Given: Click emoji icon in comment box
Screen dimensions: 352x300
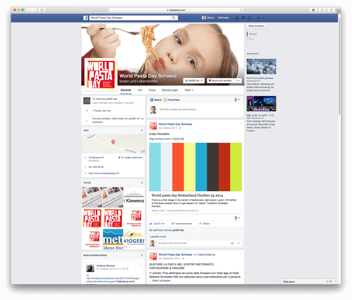Looking at the screenshot, I should click(x=238, y=243).
